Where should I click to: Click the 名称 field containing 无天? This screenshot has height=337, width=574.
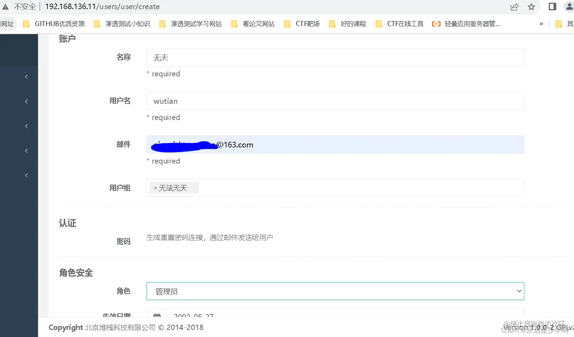coord(335,58)
